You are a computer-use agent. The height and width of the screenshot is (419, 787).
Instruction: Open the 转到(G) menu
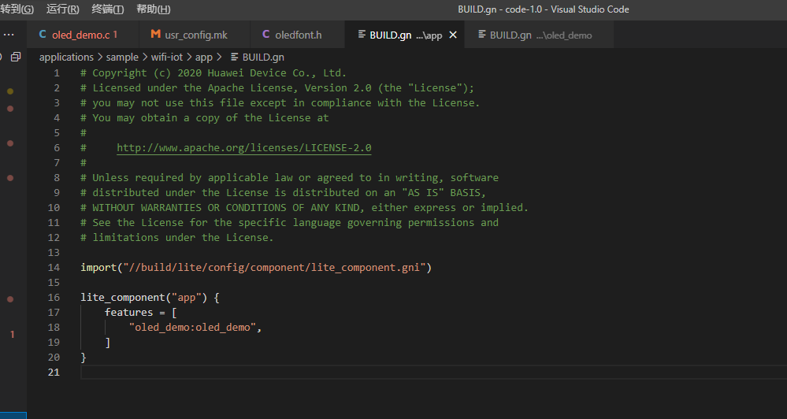click(x=17, y=9)
